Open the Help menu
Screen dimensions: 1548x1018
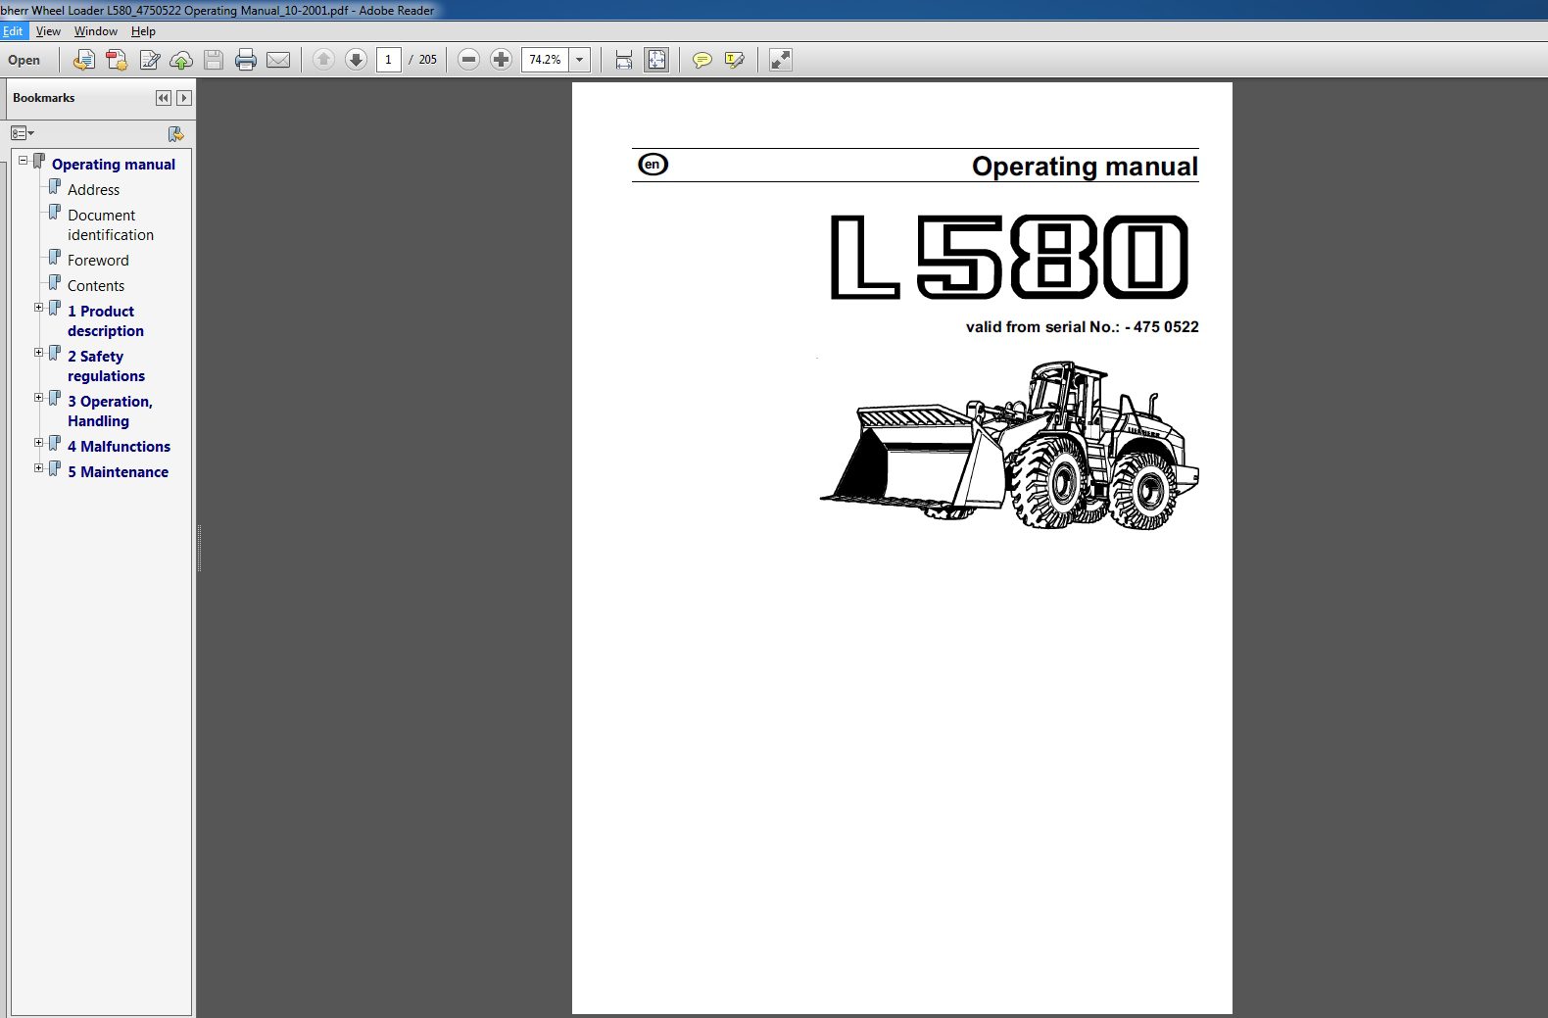click(143, 31)
